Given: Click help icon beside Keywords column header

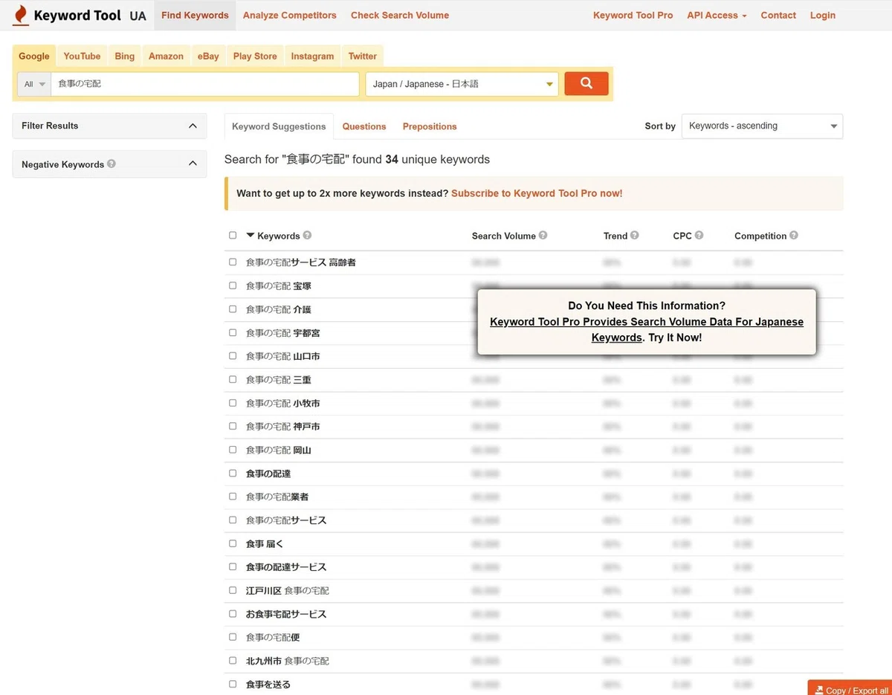Looking at the screenshot, I should pyautogui.click(x=307, y=235).
